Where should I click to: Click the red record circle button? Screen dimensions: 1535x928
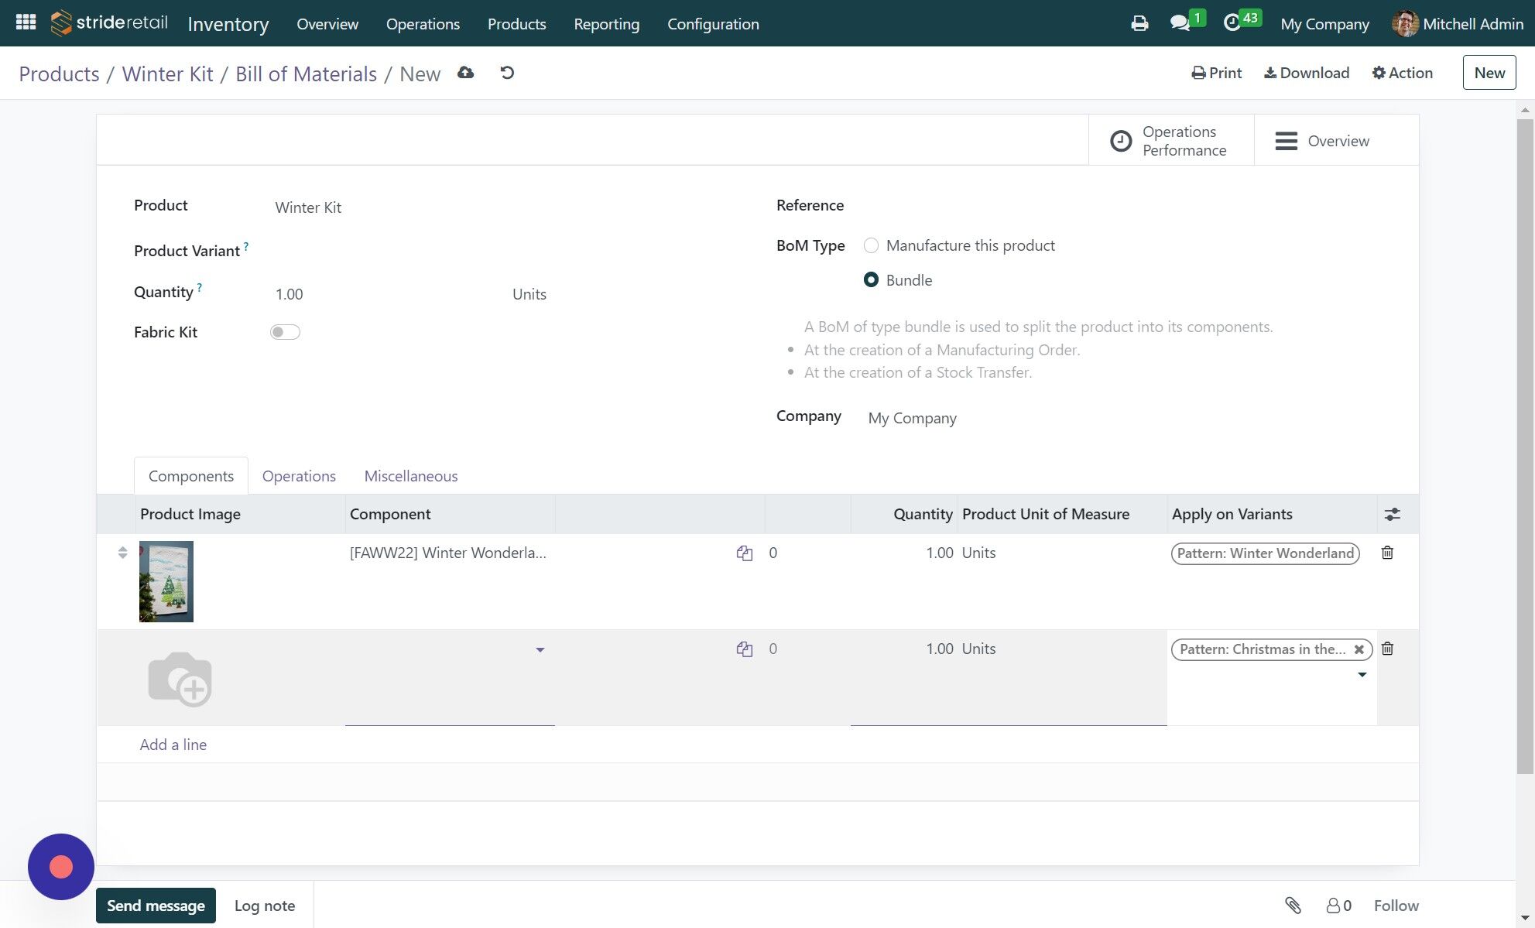pos(61,867)
